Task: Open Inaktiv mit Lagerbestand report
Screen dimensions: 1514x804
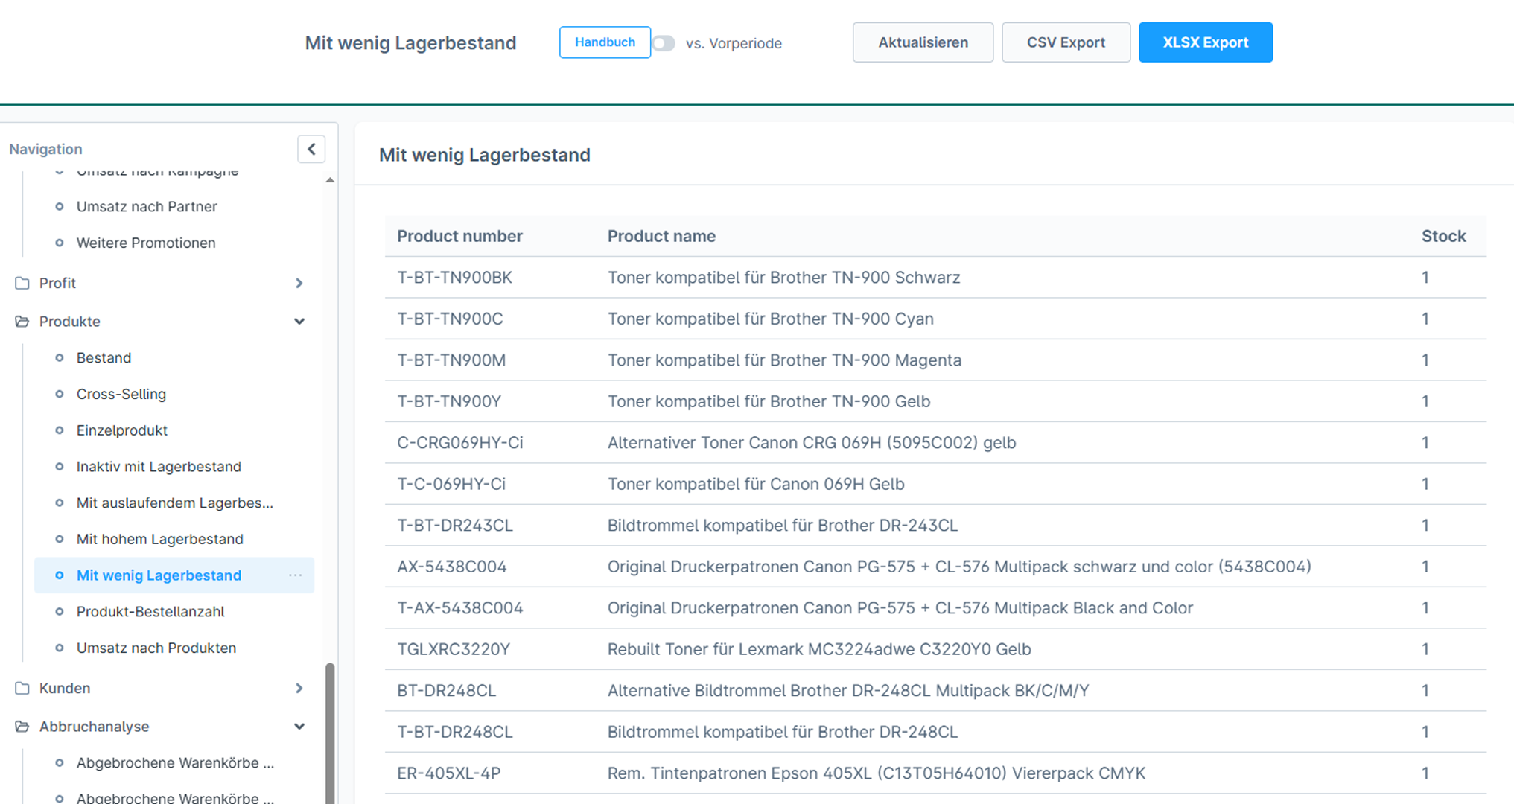Action: tap(159, 467)
